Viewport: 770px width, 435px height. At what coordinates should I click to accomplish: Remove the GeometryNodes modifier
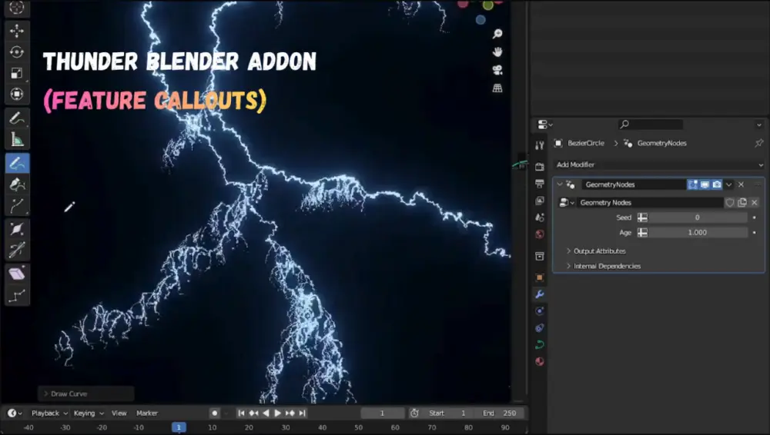pos(741,184)
